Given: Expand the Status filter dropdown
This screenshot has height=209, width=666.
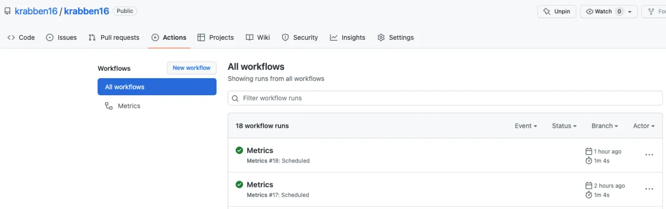Looking at the screenshot, I should 564,126.
